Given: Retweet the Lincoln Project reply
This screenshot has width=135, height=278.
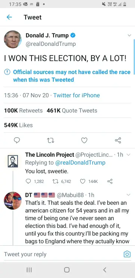Looking at the screenshot, I should 55,181.
